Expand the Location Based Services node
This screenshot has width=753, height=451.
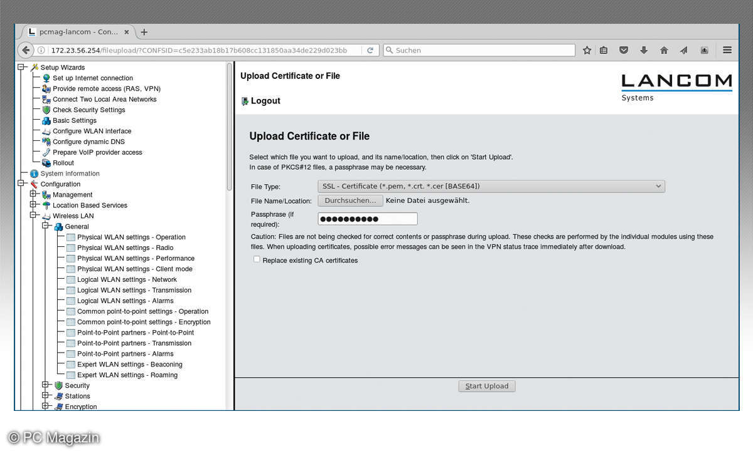pos(33,205)
